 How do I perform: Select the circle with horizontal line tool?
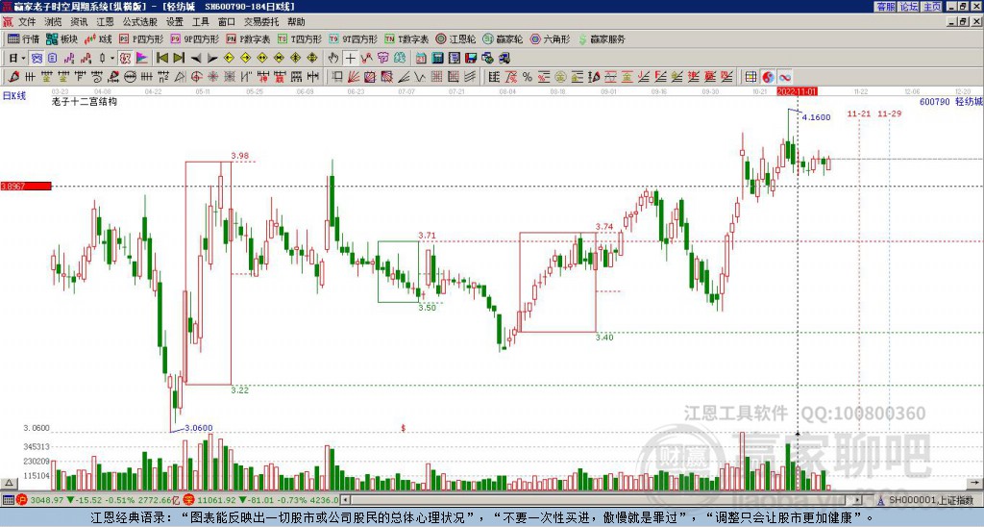(130, 77)
